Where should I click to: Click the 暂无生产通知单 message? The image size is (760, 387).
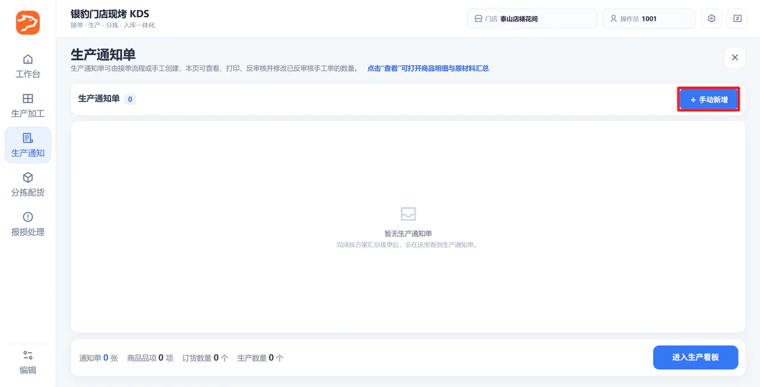coord(408,233)
